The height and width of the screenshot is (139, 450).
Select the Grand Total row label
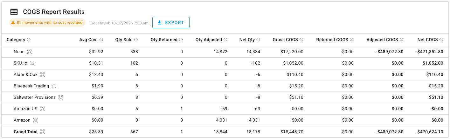25,132
